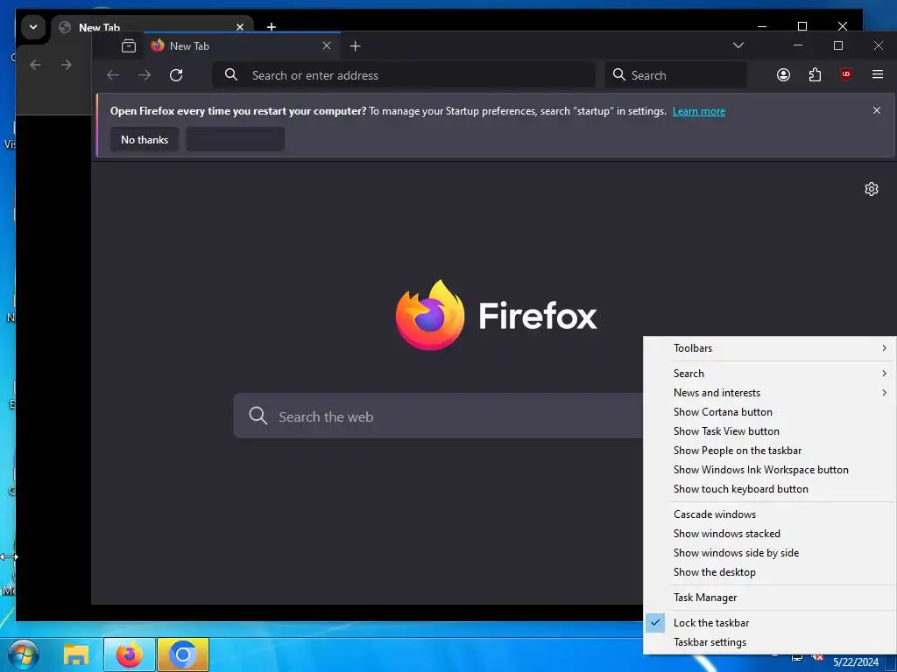Click Chrome window back arrow

35,65
